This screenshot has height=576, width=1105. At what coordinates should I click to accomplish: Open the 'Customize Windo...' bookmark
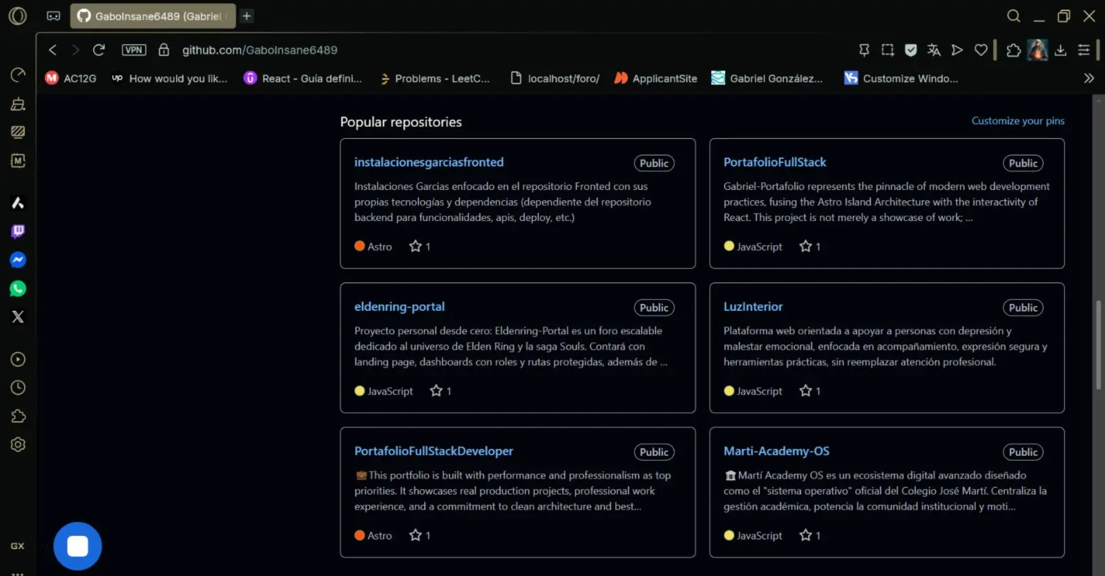point(901,78)
